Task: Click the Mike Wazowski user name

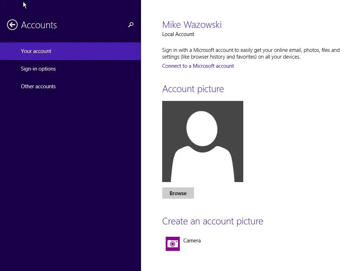Action: 192,25
